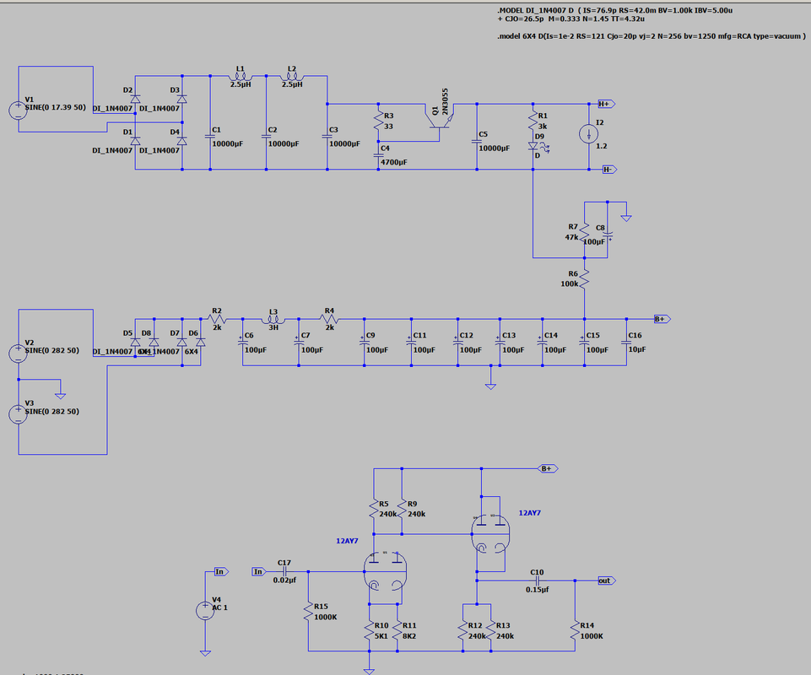Image resolution: width=811 pixels, height=675 pixels.
Task: Click the first-stage 12AY7 tube symbol
Action: [385, 571]
